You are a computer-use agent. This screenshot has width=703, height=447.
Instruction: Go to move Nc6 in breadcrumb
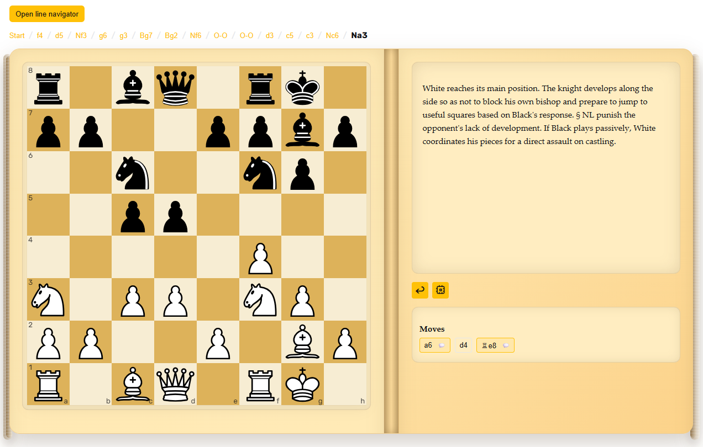coord(332,36)
